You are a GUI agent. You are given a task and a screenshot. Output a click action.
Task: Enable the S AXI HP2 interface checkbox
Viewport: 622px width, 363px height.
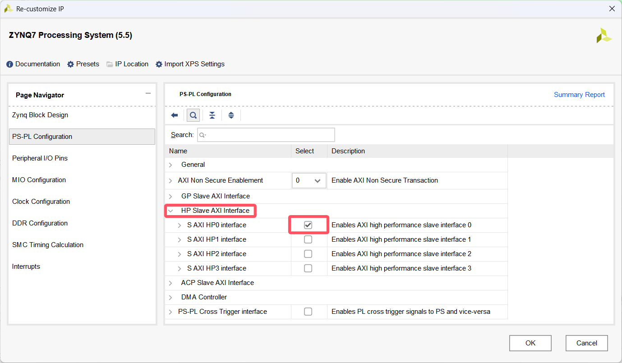click(308, 254)
